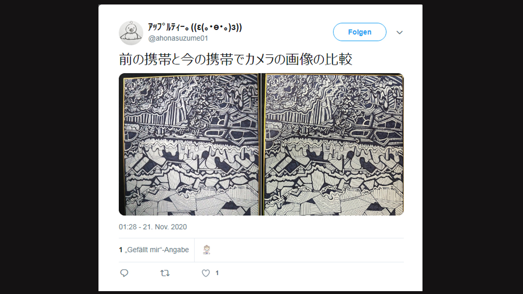Open the right drawing photo of the tweet
The height and width of the screenshot is (294, 523).
pyautogui.click(x=333, y=145)
